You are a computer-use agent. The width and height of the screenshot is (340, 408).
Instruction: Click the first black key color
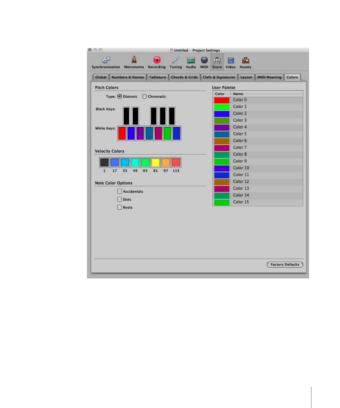click(126, 116)
